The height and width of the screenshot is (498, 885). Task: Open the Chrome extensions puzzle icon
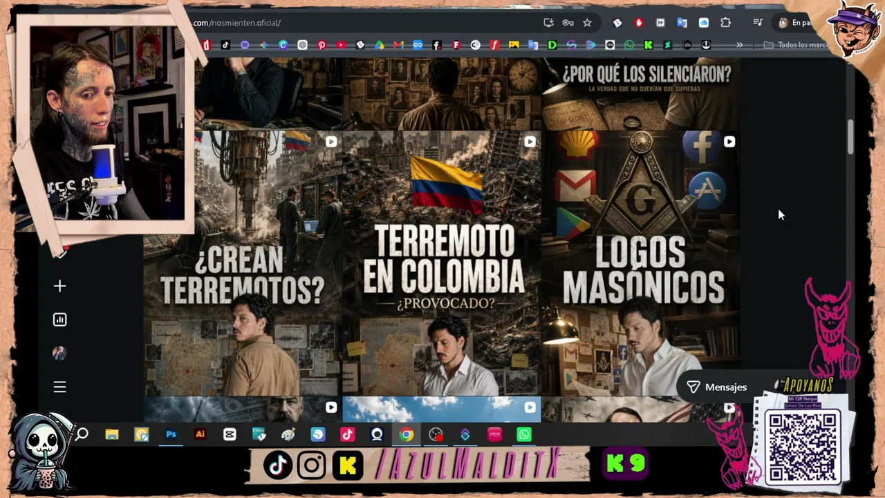[x=725, y=23]
